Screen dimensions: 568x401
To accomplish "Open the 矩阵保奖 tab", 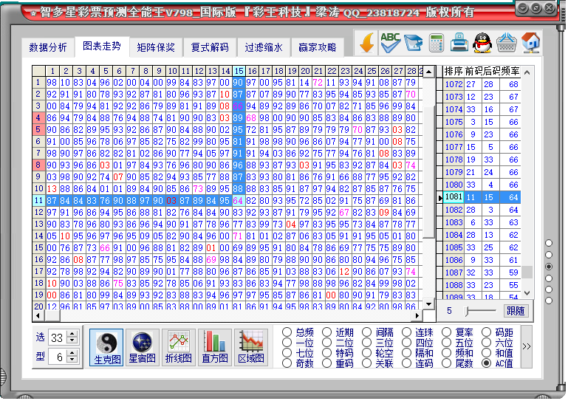I will tap(156, 47).
